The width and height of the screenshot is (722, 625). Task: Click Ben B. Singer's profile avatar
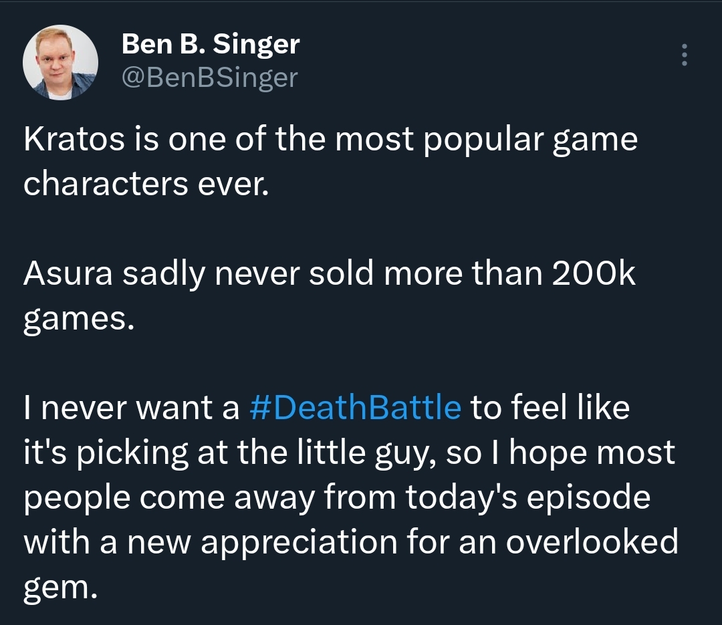coord(60,63)
